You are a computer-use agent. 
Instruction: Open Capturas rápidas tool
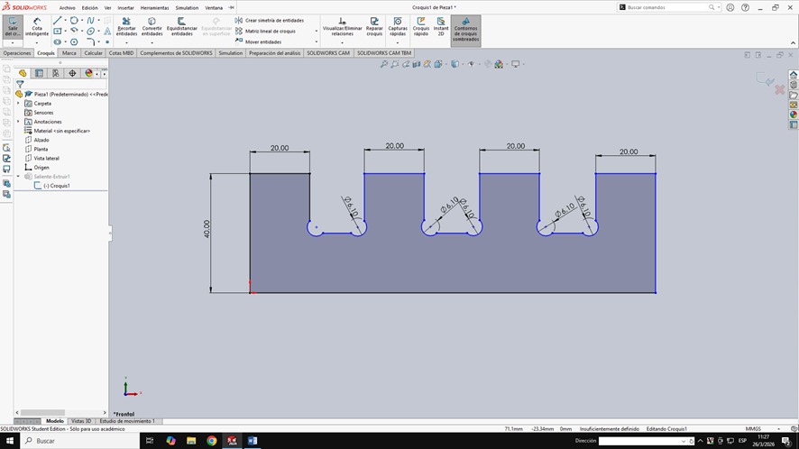click(398, 26)
